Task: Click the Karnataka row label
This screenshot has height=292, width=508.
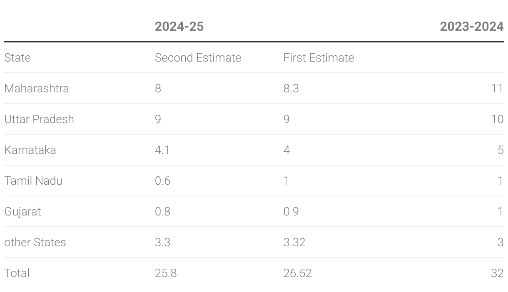Action: [30, 150]
